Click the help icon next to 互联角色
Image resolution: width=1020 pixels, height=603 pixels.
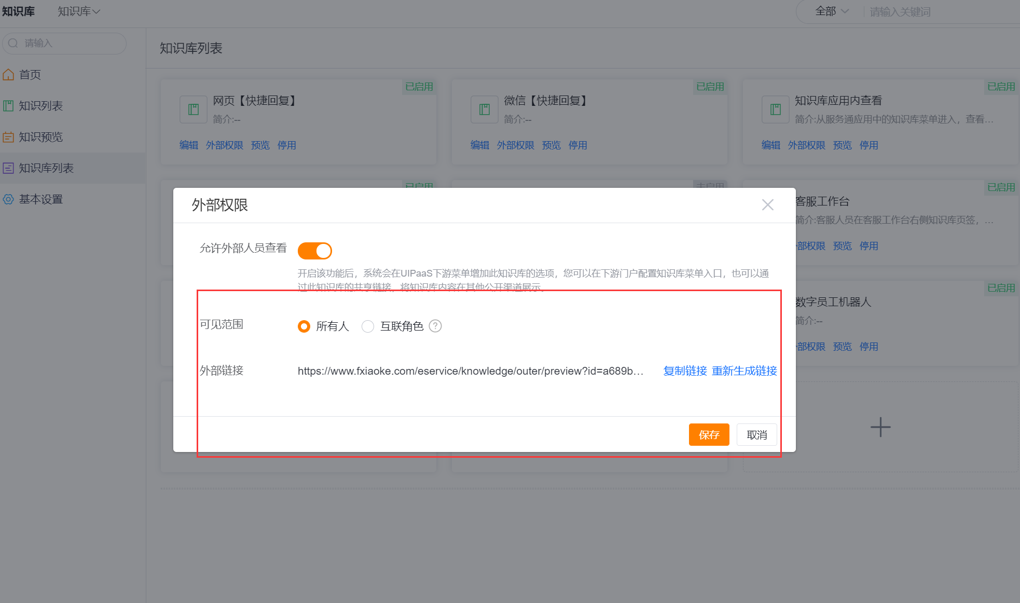435,326
